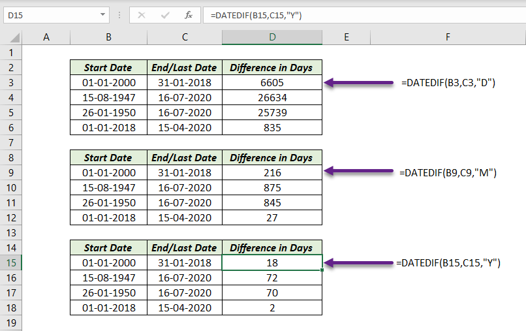Select cell with value 835
Screen dimensions: 526x331
pyautogui.click(x=272, y=127)
